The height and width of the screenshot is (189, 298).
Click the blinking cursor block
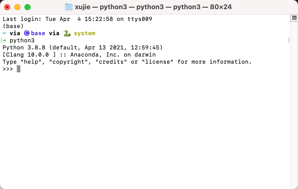pyautogui.click(x=18, y=69)
